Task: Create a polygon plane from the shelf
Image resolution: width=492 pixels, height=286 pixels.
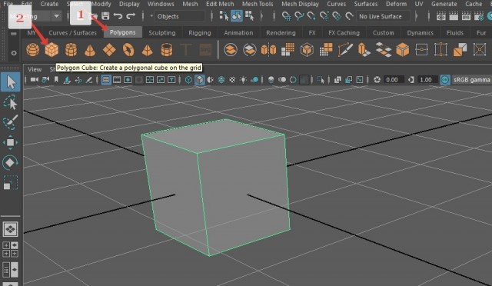Action: pos(109,50)
